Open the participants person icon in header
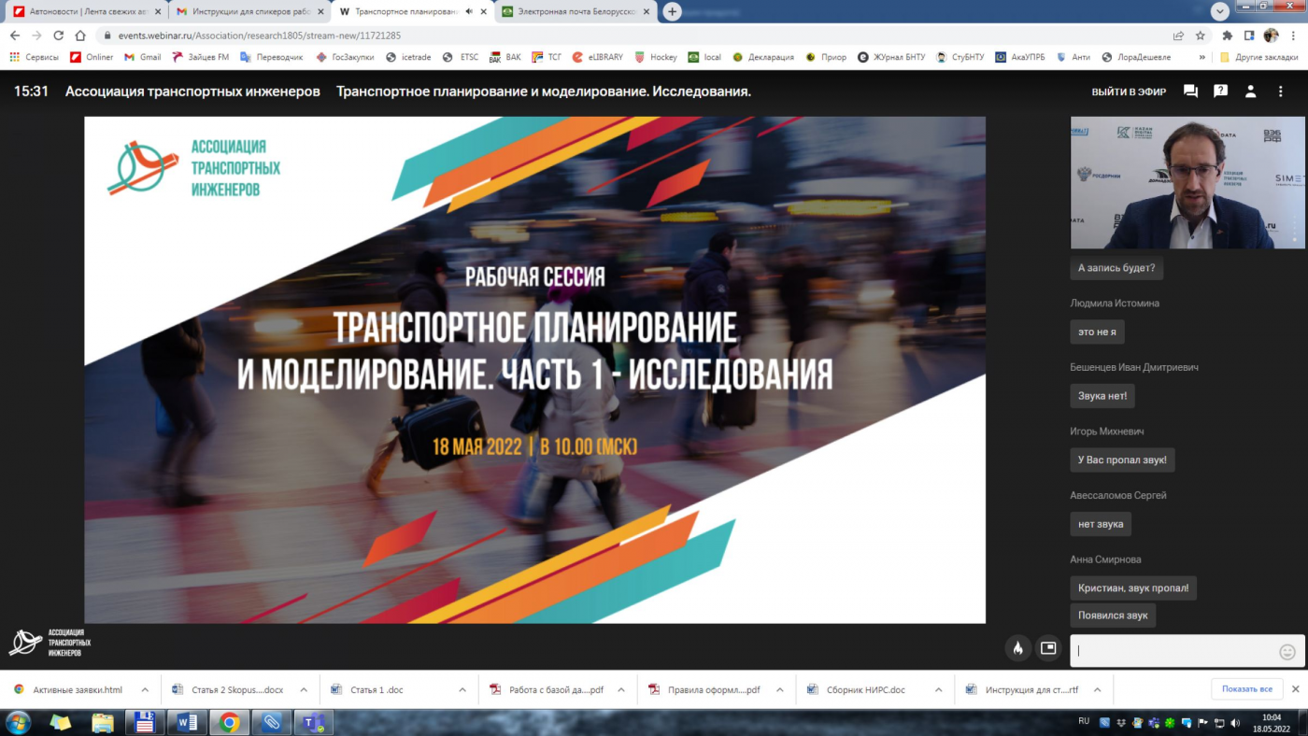This screenshot has height=736, width=1308. pos(1251,92)
